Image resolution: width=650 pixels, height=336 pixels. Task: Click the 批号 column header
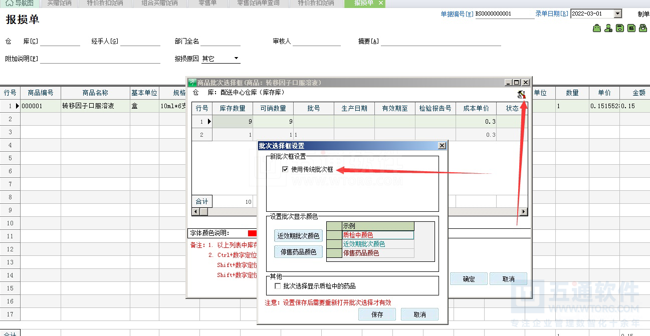[x=314, y=108]
